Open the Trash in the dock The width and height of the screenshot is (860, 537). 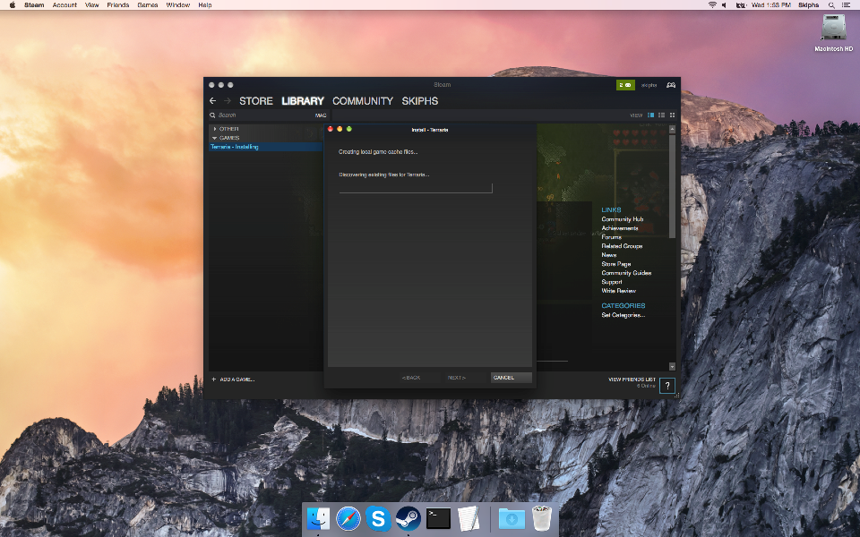pos(542,518)
